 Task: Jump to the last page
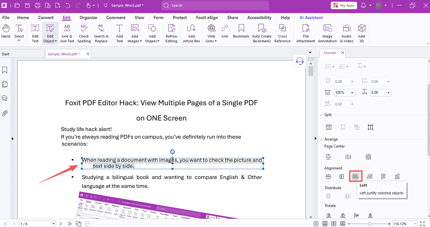(x=69, y=224)
